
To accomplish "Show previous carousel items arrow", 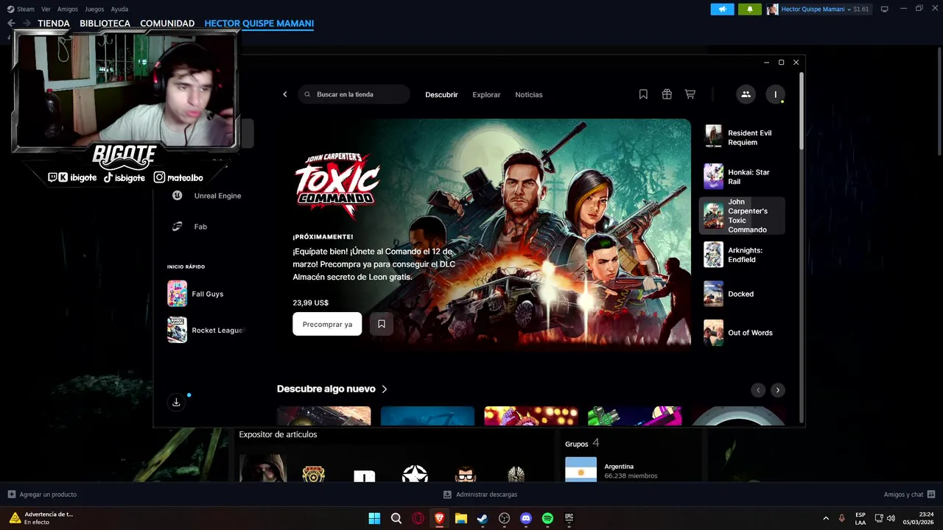I will pos(758,390).
